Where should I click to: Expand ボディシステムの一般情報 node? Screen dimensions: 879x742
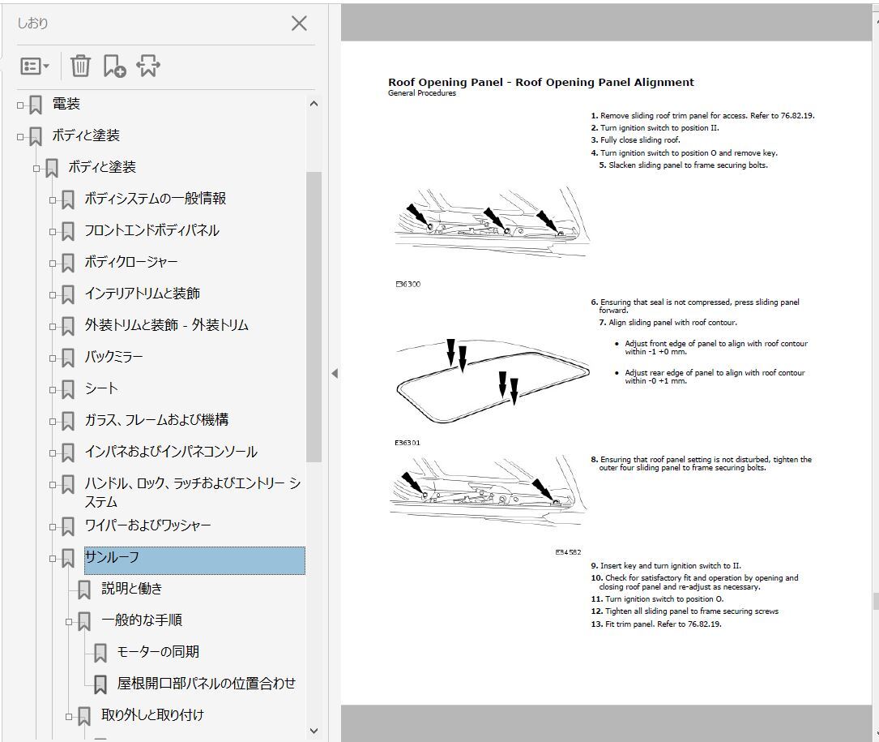point(53,199)
